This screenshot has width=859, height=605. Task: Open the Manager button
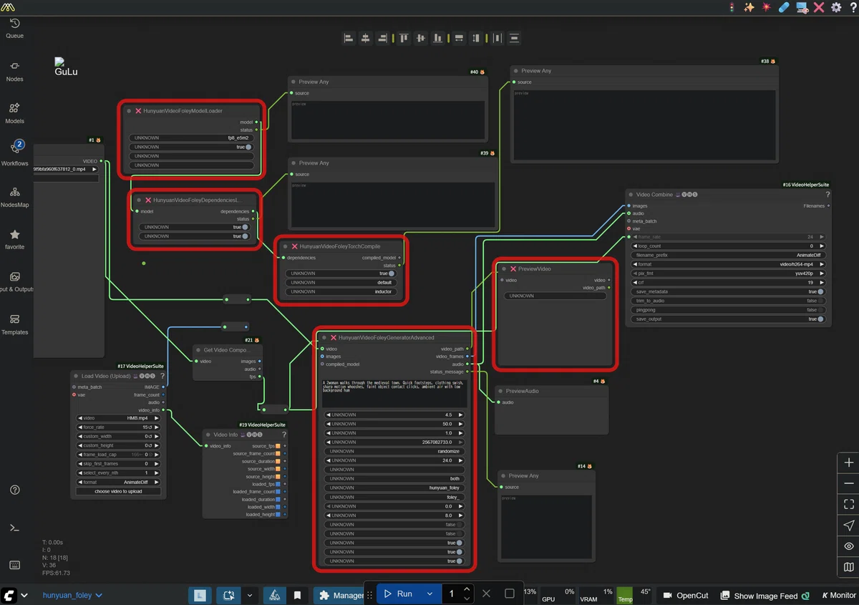pyautogui.click(x=341, y=594)
